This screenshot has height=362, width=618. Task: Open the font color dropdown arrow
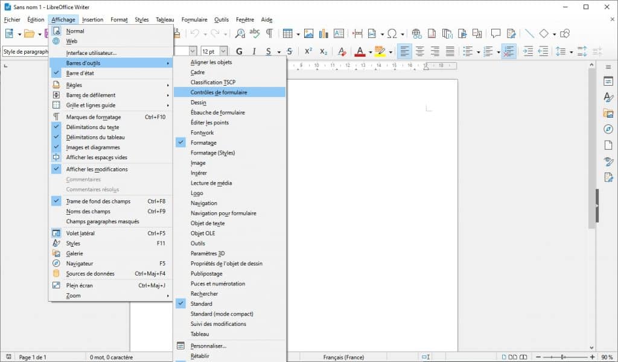(x=370, y=52)
